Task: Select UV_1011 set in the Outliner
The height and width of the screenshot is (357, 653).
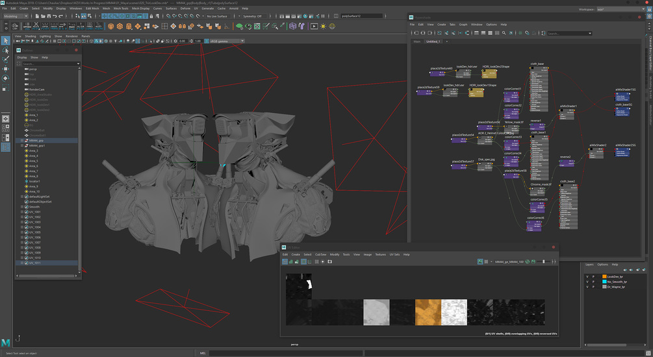Action: tap(34, 263)
